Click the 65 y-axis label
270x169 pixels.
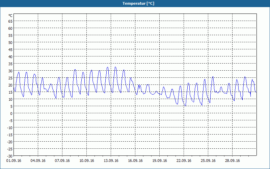click(10, 21)
